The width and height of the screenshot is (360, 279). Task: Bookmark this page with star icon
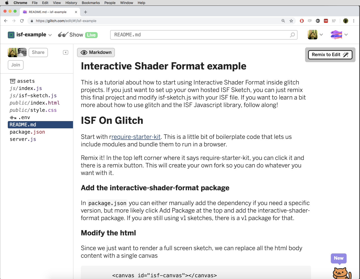tap(291, 21)
